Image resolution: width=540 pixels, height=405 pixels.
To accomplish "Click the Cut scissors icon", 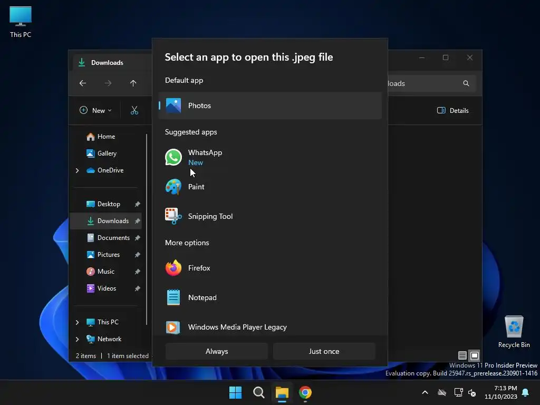I will (x=134, y=111).
